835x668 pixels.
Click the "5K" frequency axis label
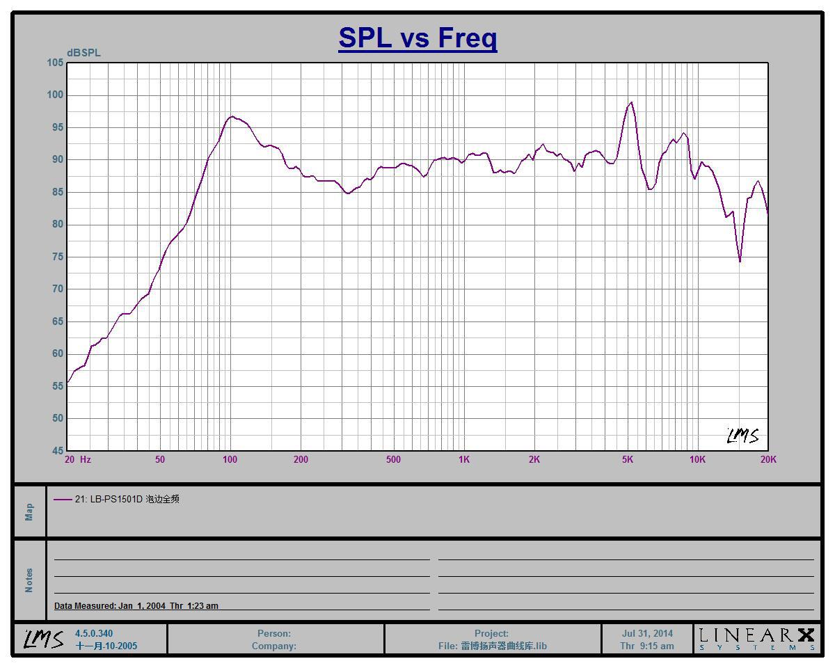[628, 459]
